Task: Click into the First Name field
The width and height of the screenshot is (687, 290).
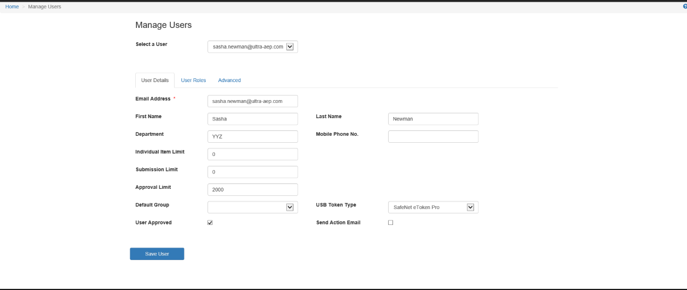Action: coord(252,119)
